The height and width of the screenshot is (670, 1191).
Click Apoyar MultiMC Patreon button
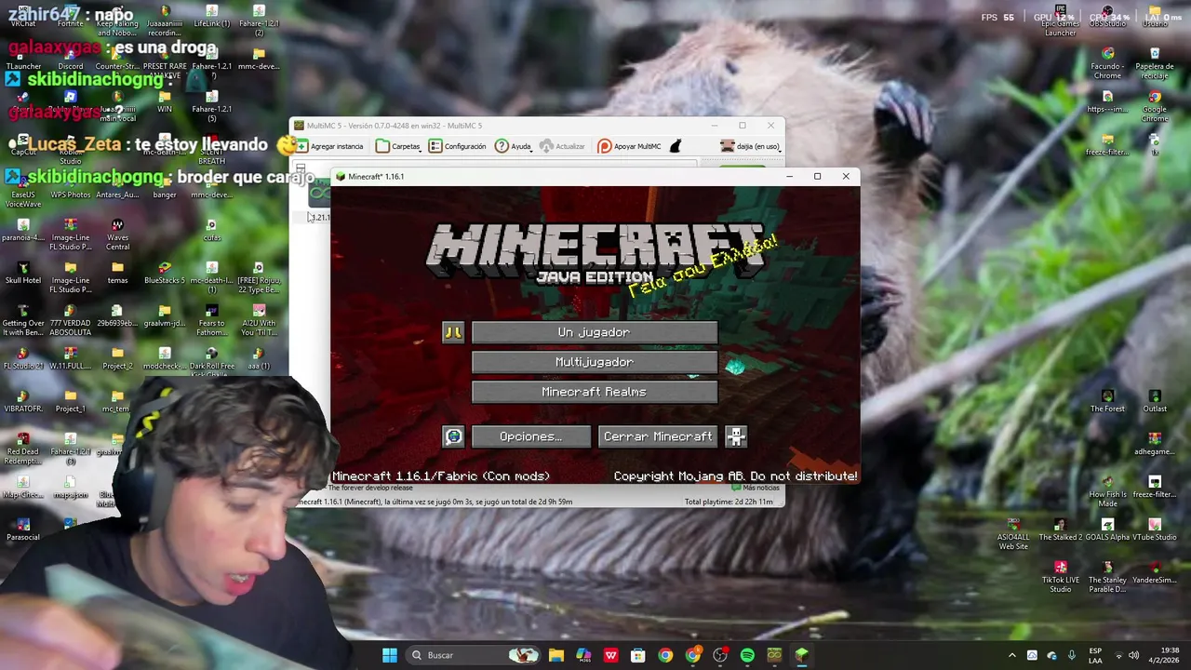pyautogui.click(x=629, y=146)
